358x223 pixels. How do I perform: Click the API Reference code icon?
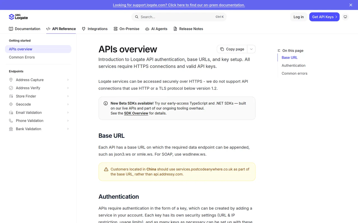tap(48, 29)
